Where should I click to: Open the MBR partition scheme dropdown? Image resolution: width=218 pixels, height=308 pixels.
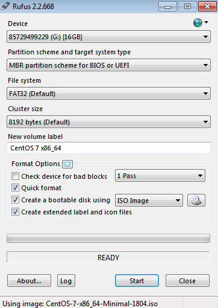(x=108, y=65)
